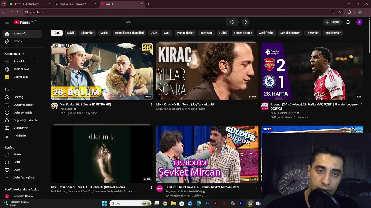Expand Daha fazla göster in sidebar
371x208 pixels.
pyautogui.click(x=22, y=177)
